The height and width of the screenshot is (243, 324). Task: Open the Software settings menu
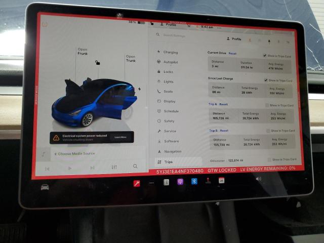coord(169,141)
